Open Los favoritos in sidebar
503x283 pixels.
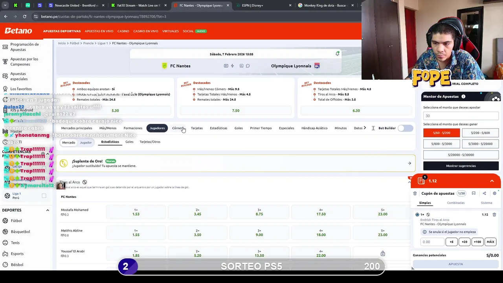(21, 89)
